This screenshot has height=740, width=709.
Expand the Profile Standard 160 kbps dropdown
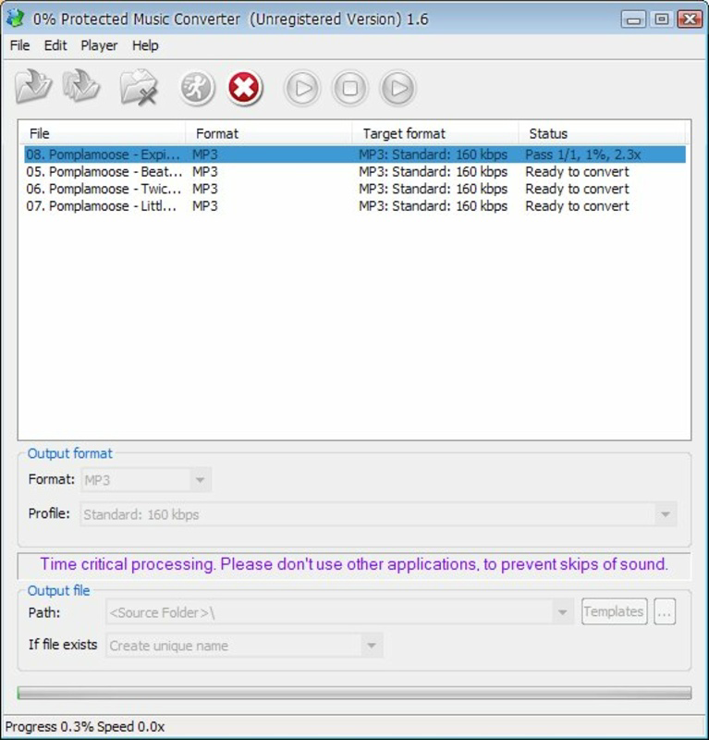coord(666,514)
